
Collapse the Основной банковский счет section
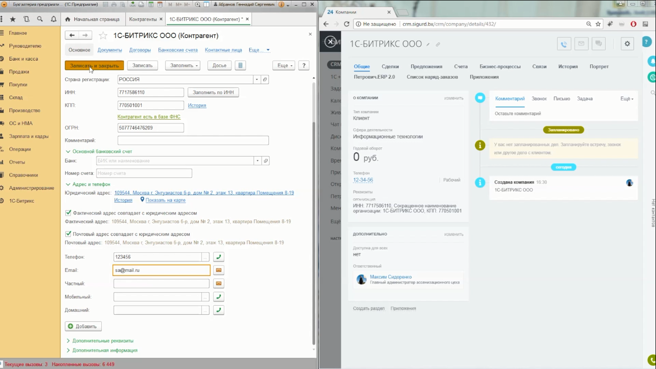point(98,151)
